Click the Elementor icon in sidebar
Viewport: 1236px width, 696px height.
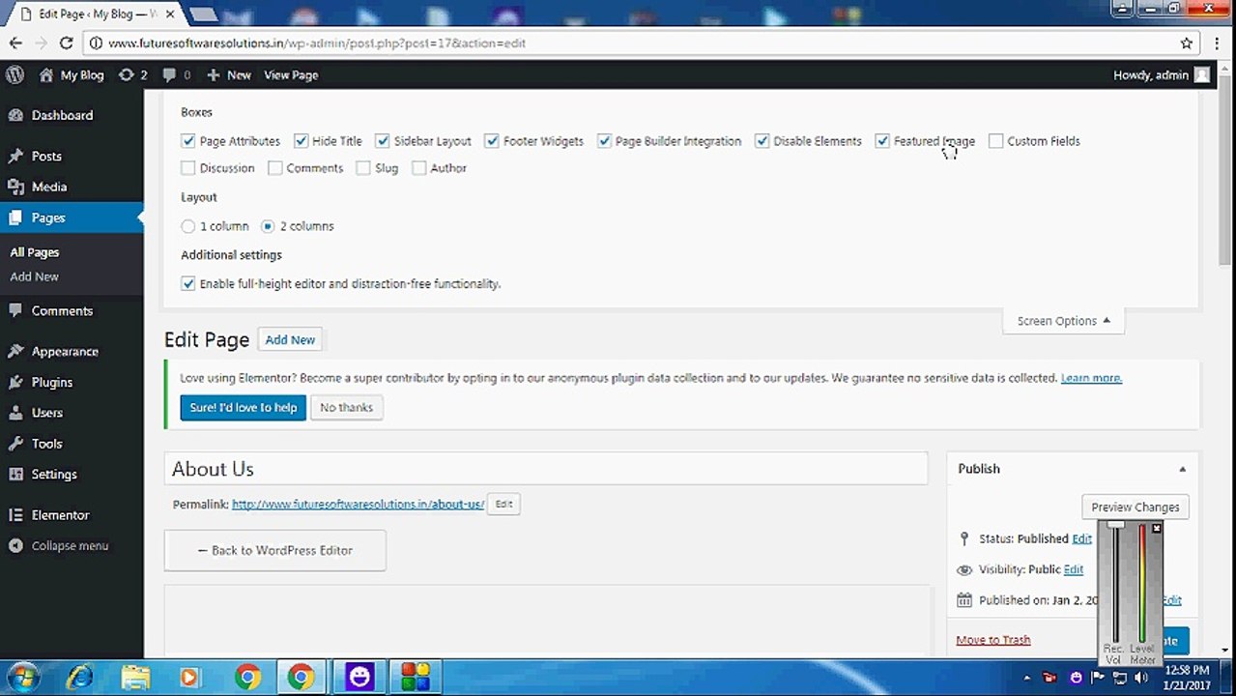tap(15, 515)
